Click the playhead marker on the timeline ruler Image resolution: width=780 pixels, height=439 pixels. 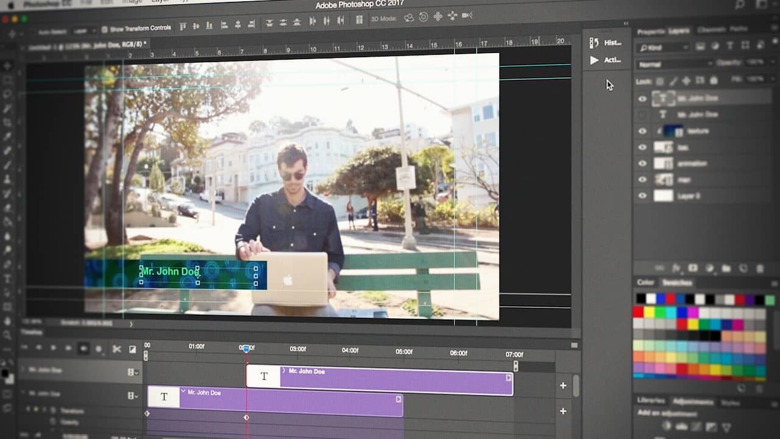(x=246, y=348)
